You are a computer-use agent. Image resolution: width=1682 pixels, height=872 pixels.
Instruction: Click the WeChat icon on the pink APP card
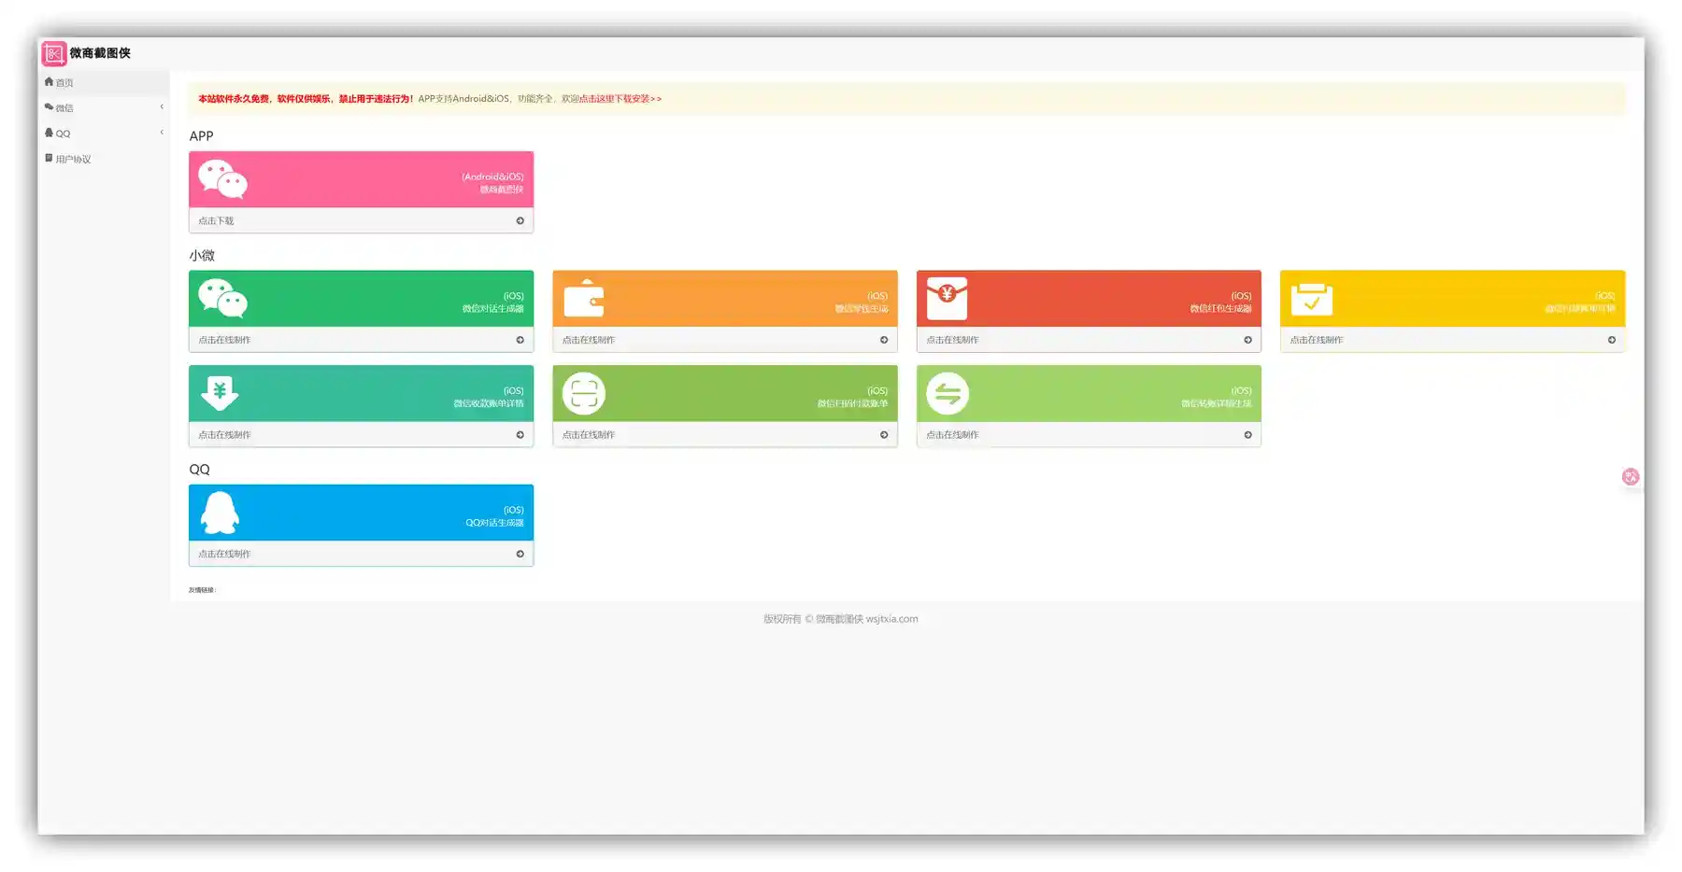point(222,179)
